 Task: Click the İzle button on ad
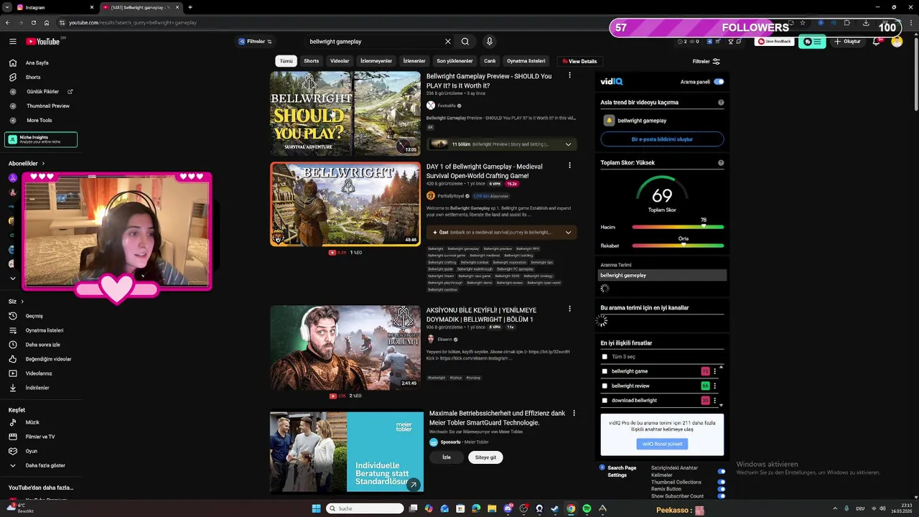447,457
